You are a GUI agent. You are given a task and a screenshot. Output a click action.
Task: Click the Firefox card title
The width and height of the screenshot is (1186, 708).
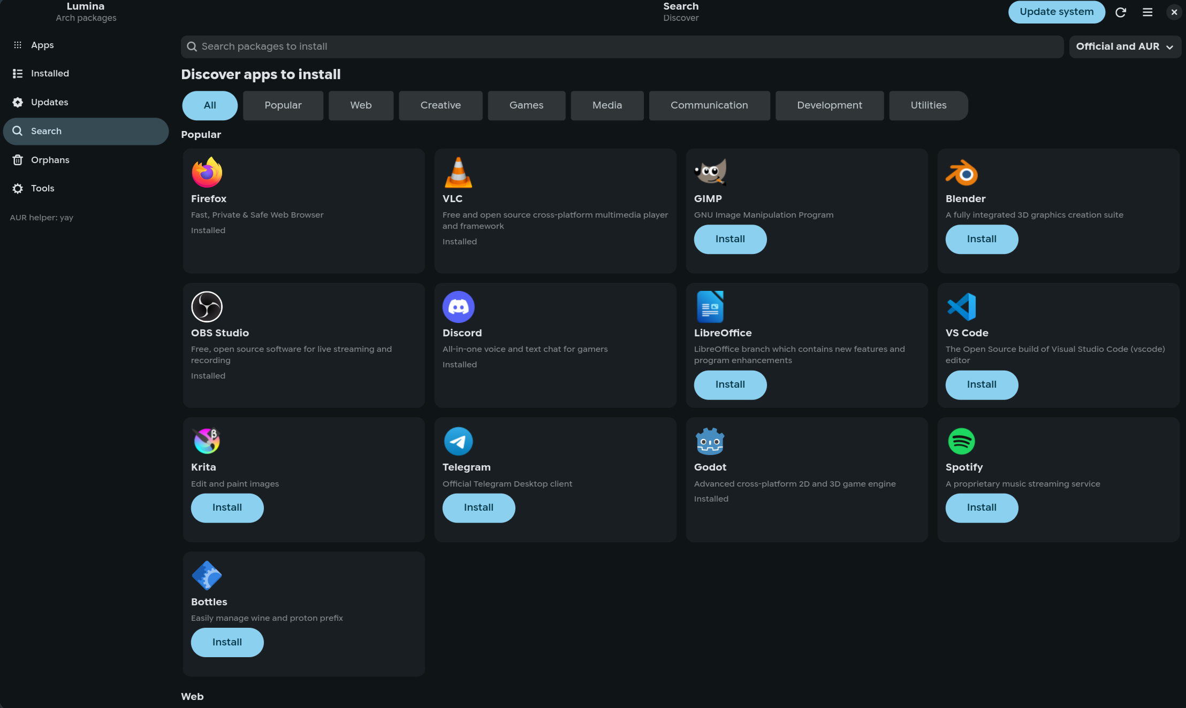pos(209,198)
